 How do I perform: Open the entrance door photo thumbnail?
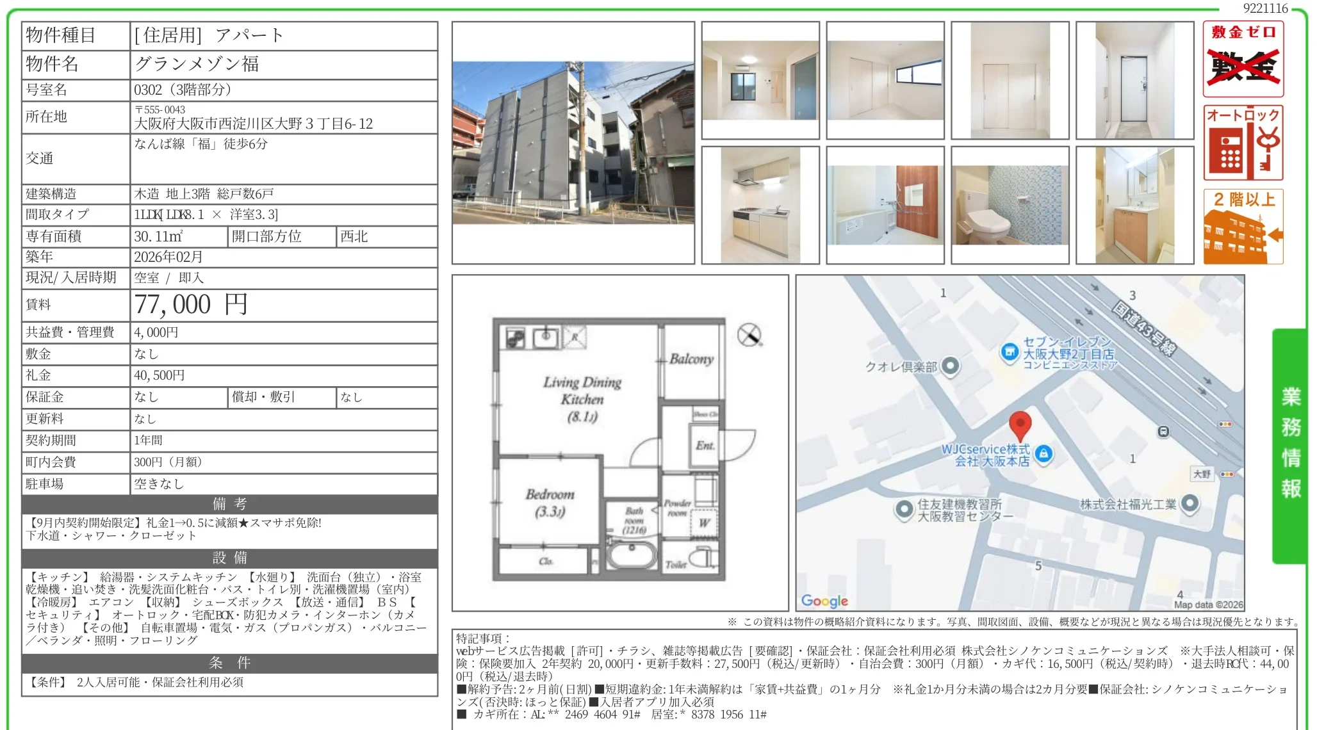pos(1135,81)
